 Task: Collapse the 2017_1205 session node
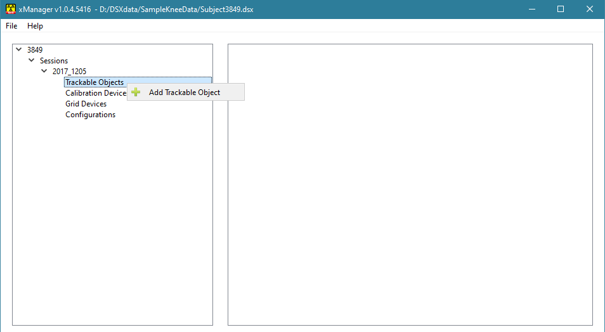coord(44,71)
